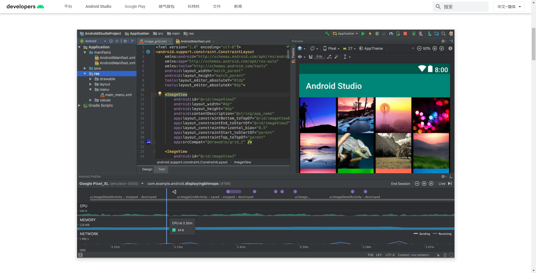This screenshot has width=536, height=273.
Task: Open the 中文-简体 language selector
Action: (x=509, y=7)
